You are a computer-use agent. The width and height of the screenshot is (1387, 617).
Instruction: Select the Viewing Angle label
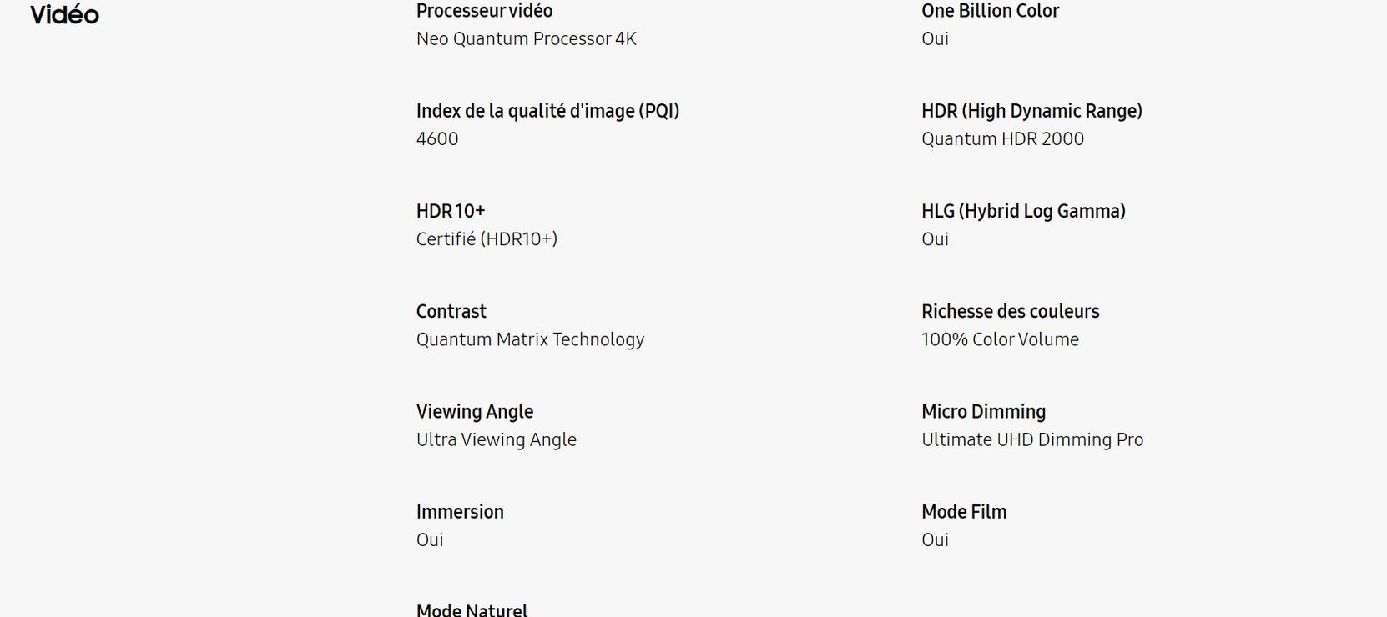pyautogui.click(x=474, y=412)
